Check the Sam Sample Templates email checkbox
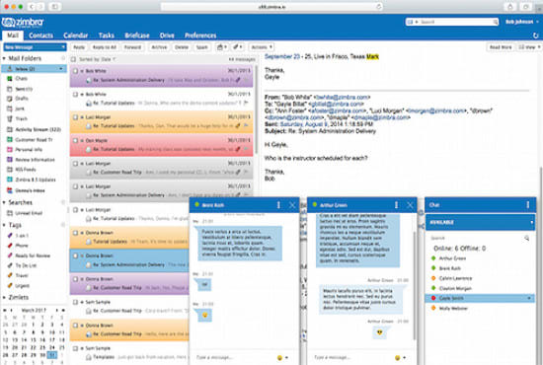543x365 pixels. [75, 348]
